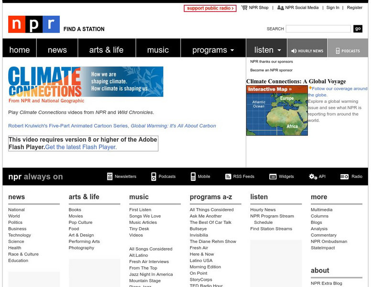Open the NPR Ombudsman link
The height and width of the screenshot is (287, 371).
click(x=329, y=241)
